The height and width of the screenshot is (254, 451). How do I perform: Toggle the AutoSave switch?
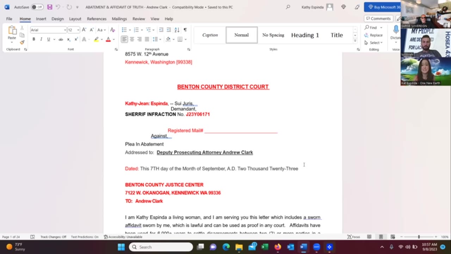tap(37, 7)
